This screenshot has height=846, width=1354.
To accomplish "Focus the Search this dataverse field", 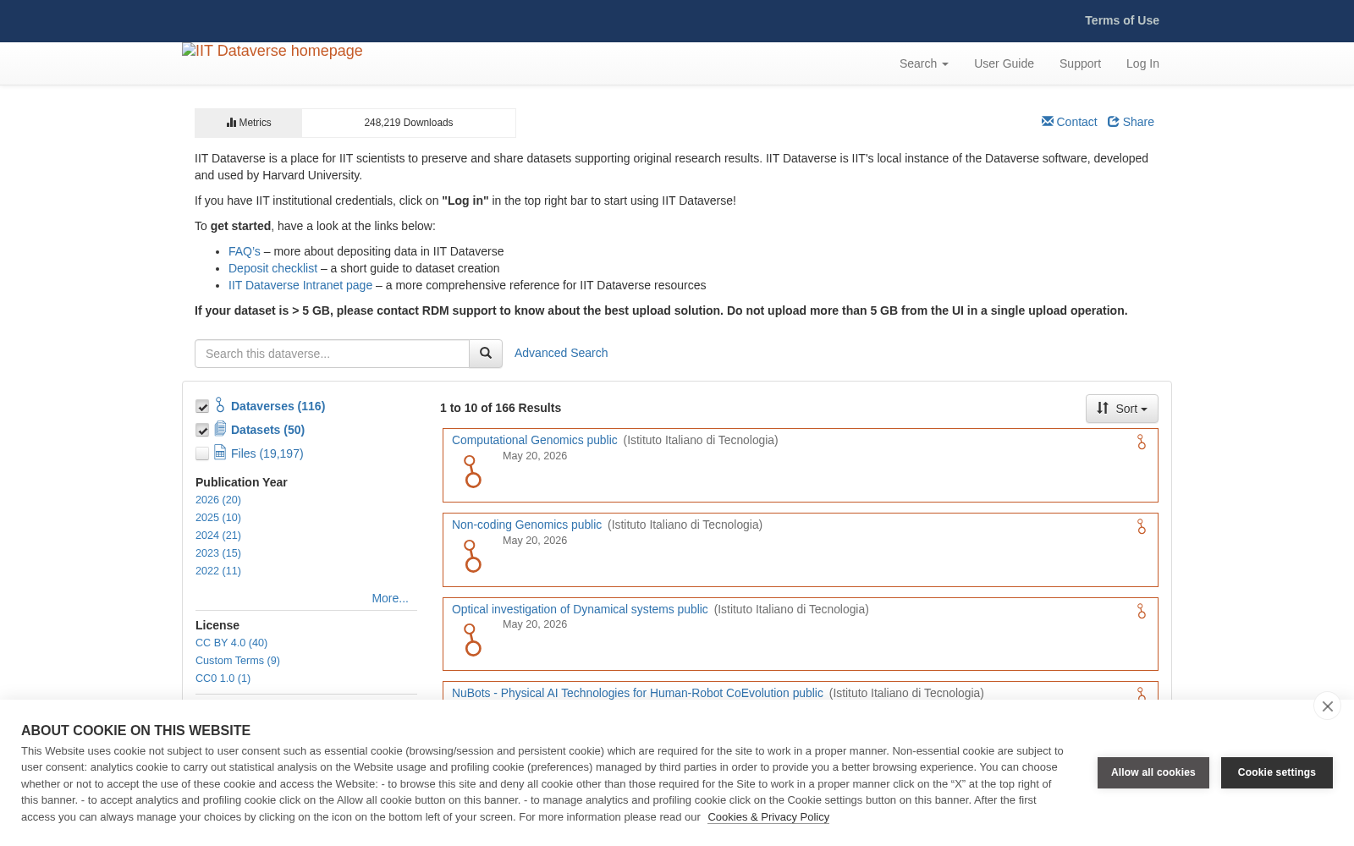I will (x=332, y=354).
